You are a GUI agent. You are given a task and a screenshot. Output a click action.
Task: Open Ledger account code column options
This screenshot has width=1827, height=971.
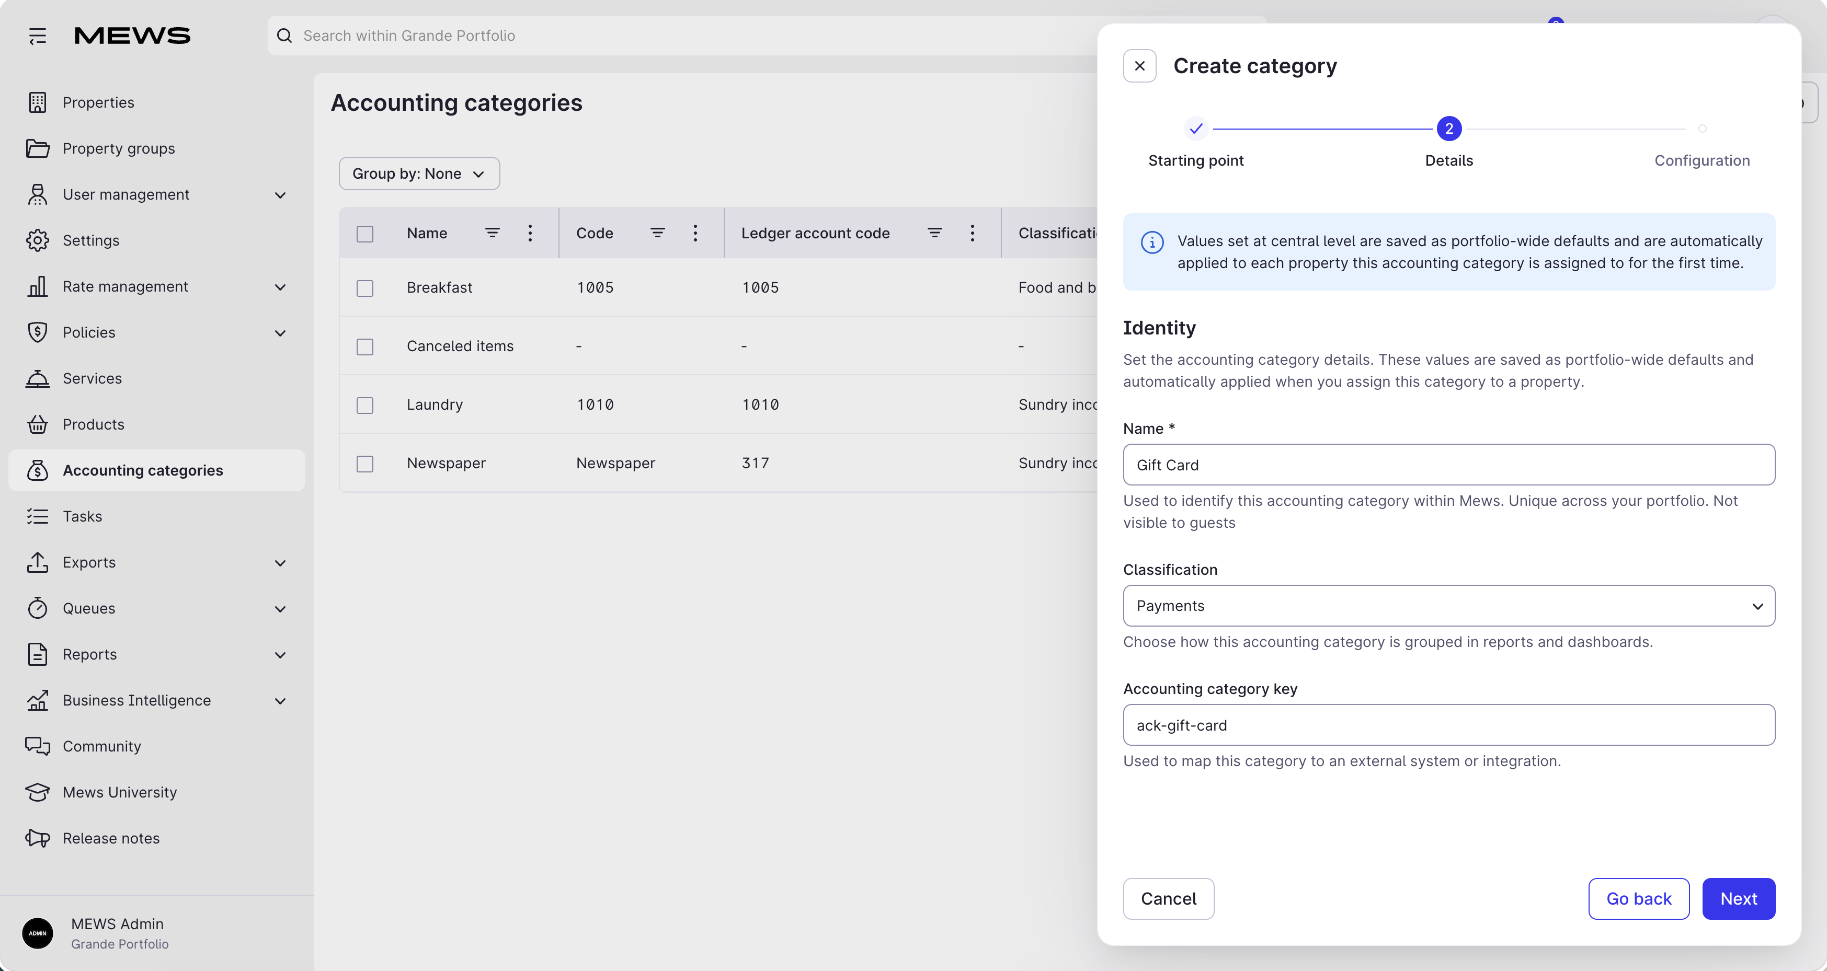[973, 233]
